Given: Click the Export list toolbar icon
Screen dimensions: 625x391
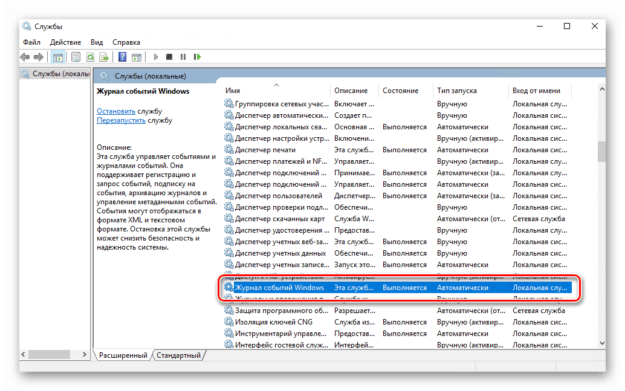Looking at the screenshot, I should (104, 57).
